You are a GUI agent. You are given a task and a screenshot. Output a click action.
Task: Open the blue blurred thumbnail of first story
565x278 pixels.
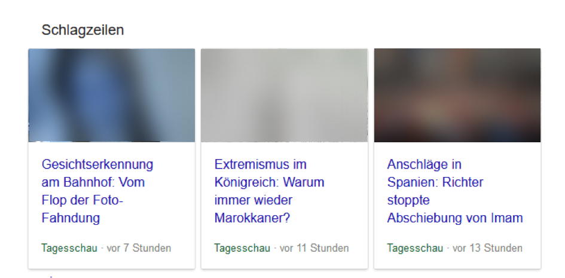click(112, 95)
